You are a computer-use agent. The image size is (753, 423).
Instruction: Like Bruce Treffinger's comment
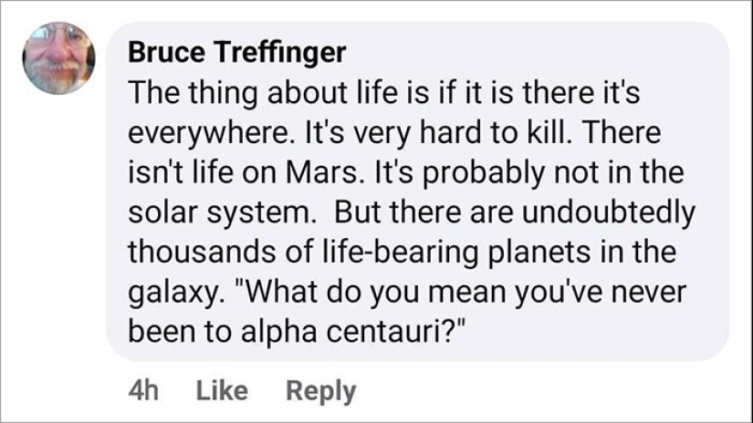(x=222, y=391)
